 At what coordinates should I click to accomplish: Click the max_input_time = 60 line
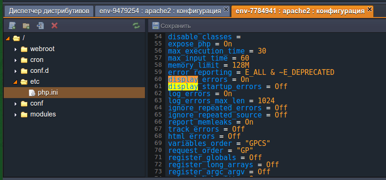coord(208,58)
